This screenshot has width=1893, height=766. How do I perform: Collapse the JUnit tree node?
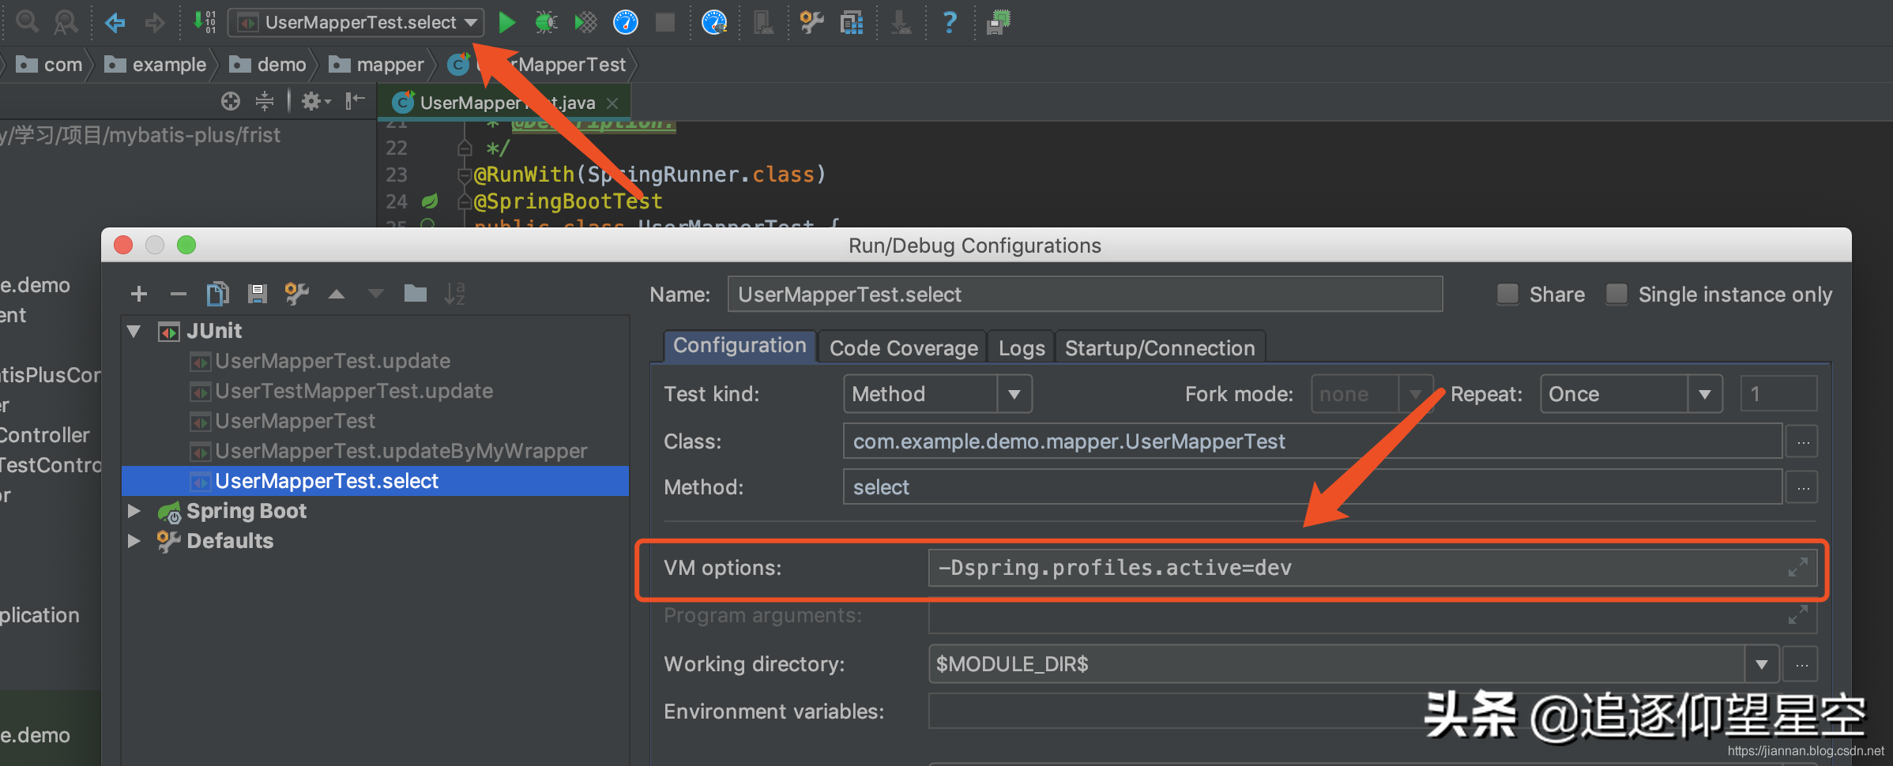[134, 332]
